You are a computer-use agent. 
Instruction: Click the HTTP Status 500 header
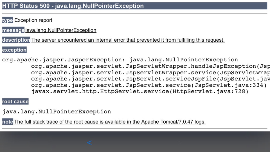[73, 6]
